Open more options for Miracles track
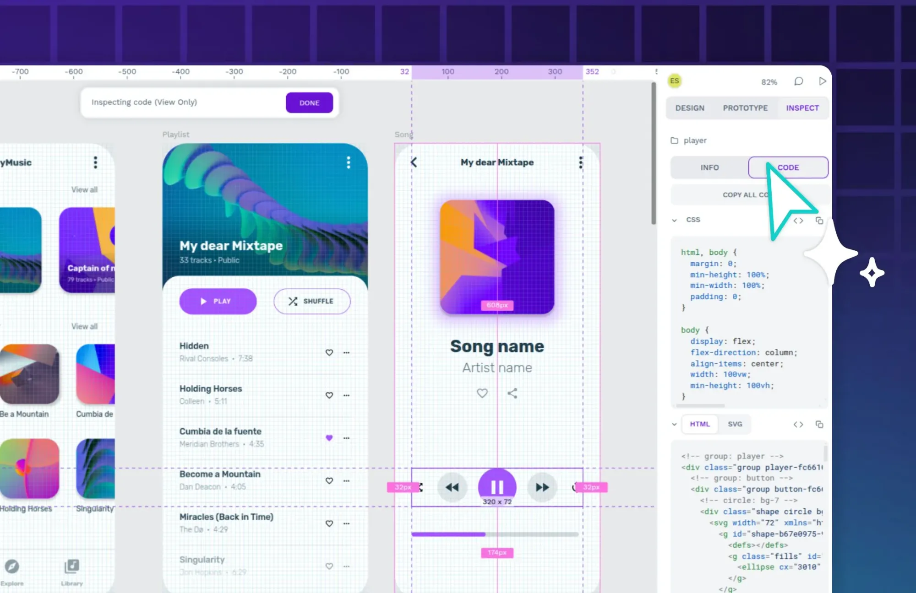The width and height of the screenshot is (916, 593). (346, 523)
